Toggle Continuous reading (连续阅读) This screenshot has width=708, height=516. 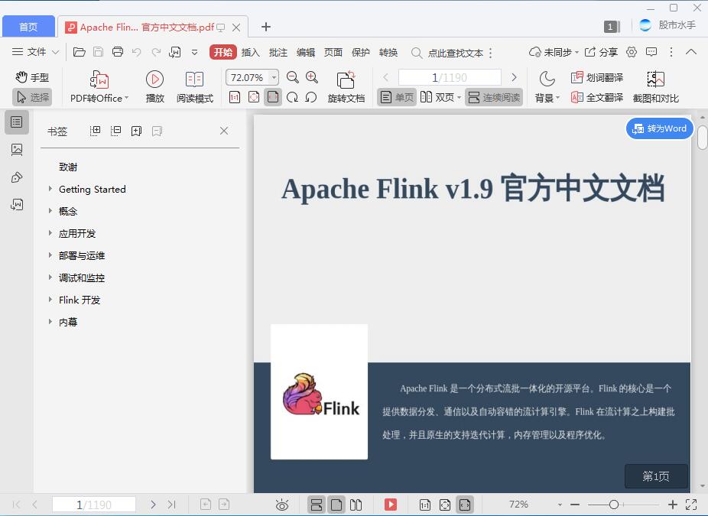tap(493, 97)
